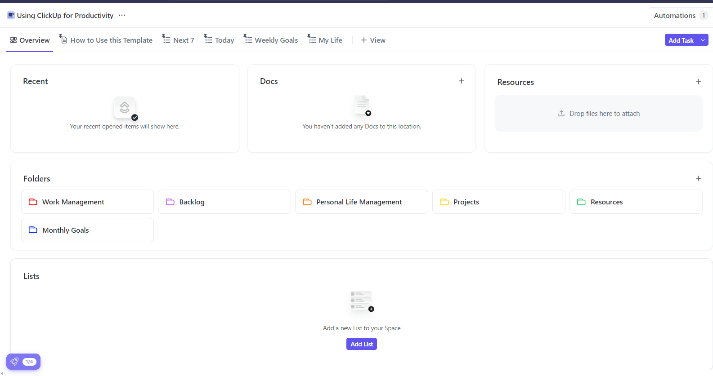Viewport: 713px width, 376px height.
Task: Open the How to Use this Template tab
Action: (106, 40)
